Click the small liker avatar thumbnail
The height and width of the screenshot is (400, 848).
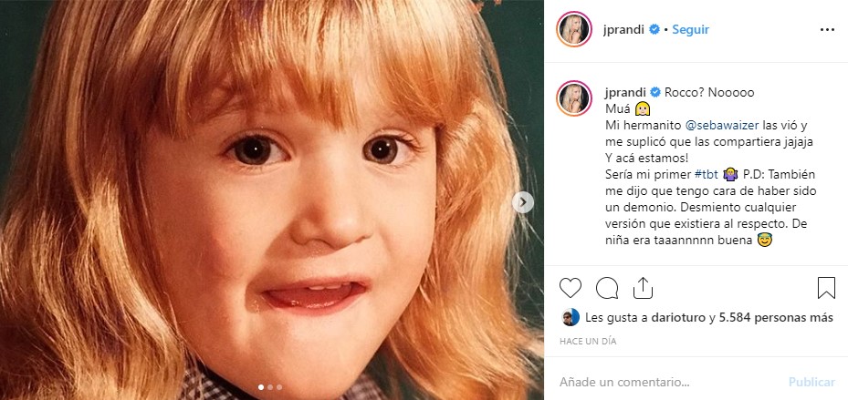tap(568, 318)
